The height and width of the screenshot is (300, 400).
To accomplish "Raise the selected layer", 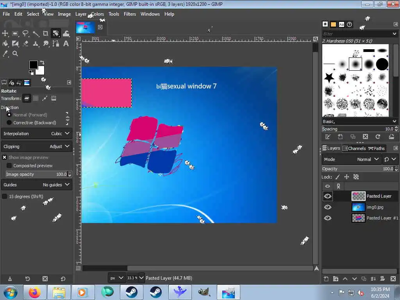I will [345, 279].
